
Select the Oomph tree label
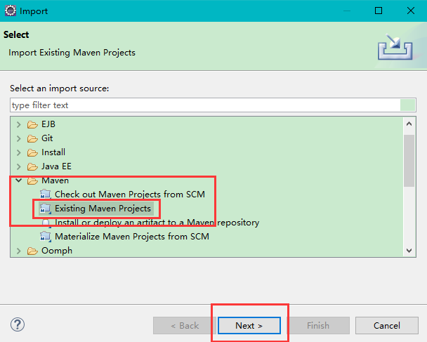point(57,251)
